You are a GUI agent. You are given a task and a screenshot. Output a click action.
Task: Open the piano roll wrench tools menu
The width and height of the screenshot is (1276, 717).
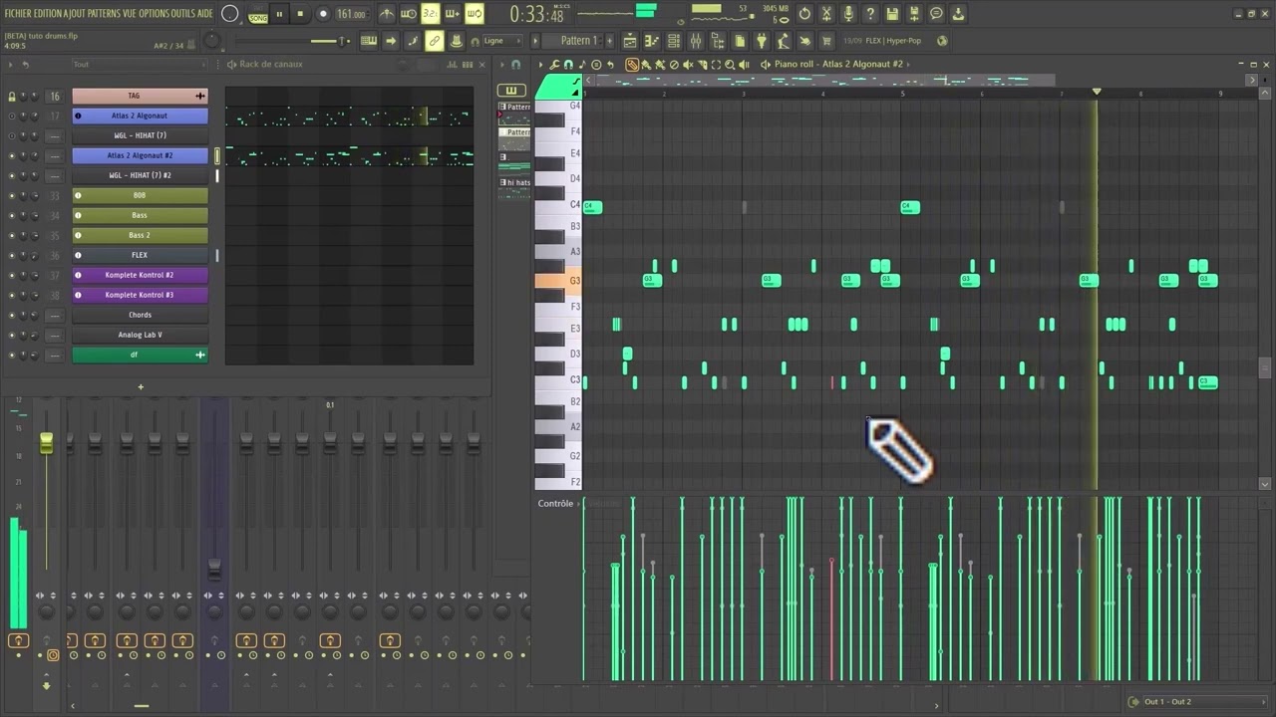(x=554, y=65)
